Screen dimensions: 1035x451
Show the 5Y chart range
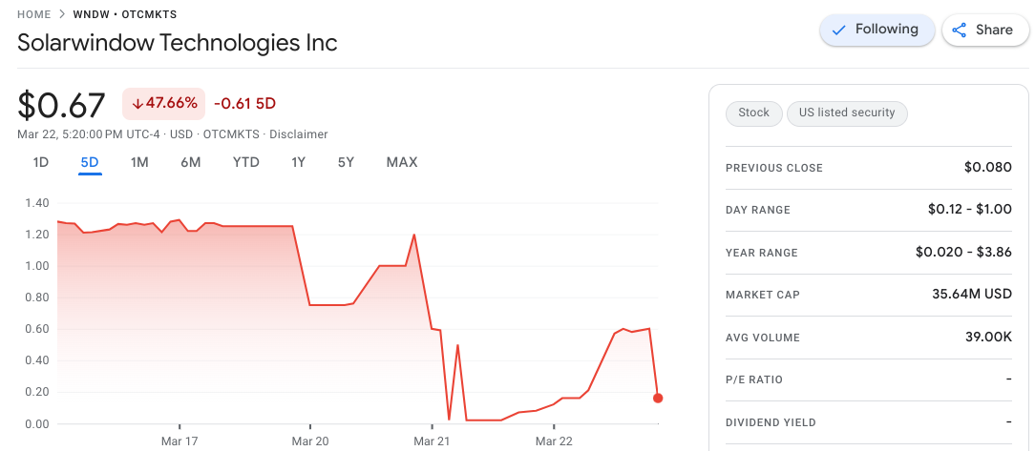(x=346, y=162)
